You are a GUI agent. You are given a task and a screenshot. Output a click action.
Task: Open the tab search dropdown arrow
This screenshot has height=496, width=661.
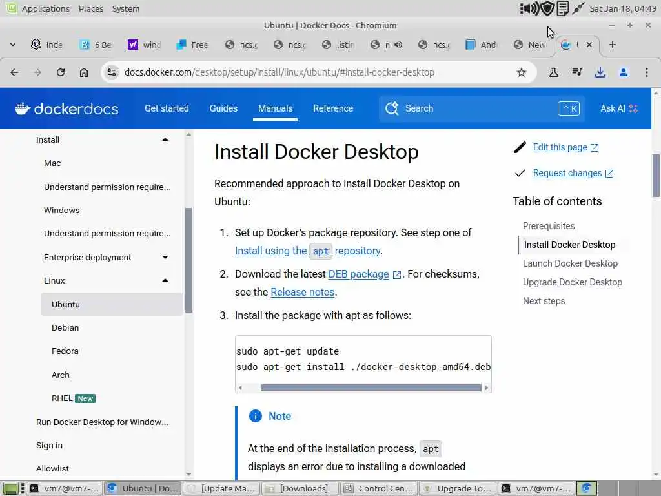[13, 45]
